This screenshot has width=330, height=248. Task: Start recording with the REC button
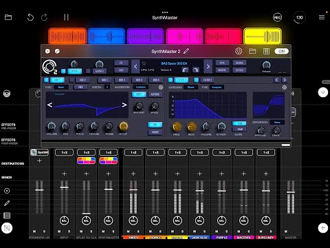coord(277,17)
